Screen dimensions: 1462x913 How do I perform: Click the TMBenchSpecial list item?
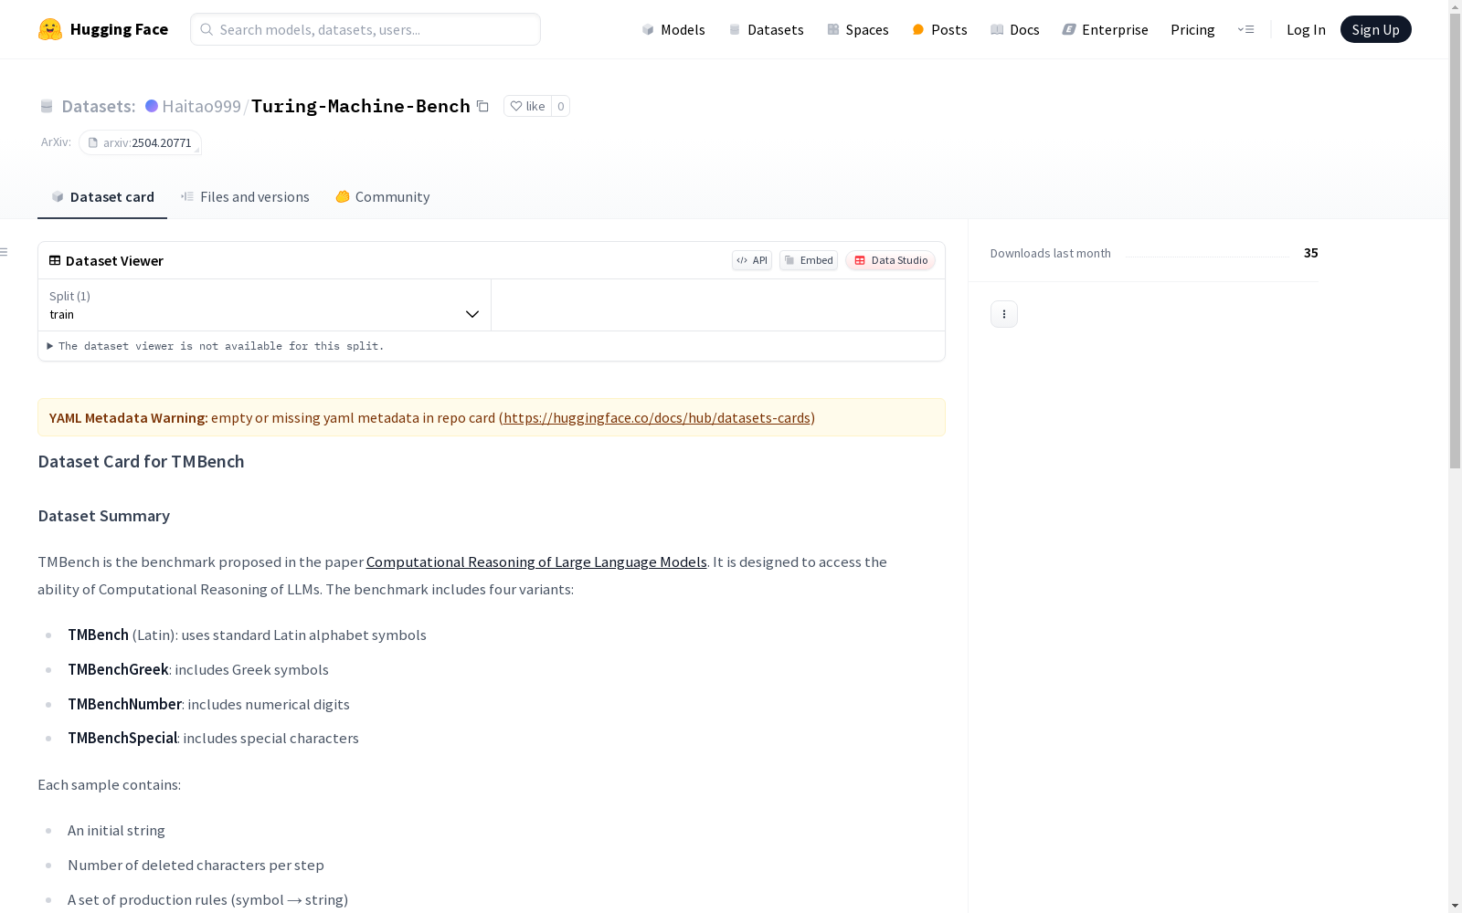(213, 739)
